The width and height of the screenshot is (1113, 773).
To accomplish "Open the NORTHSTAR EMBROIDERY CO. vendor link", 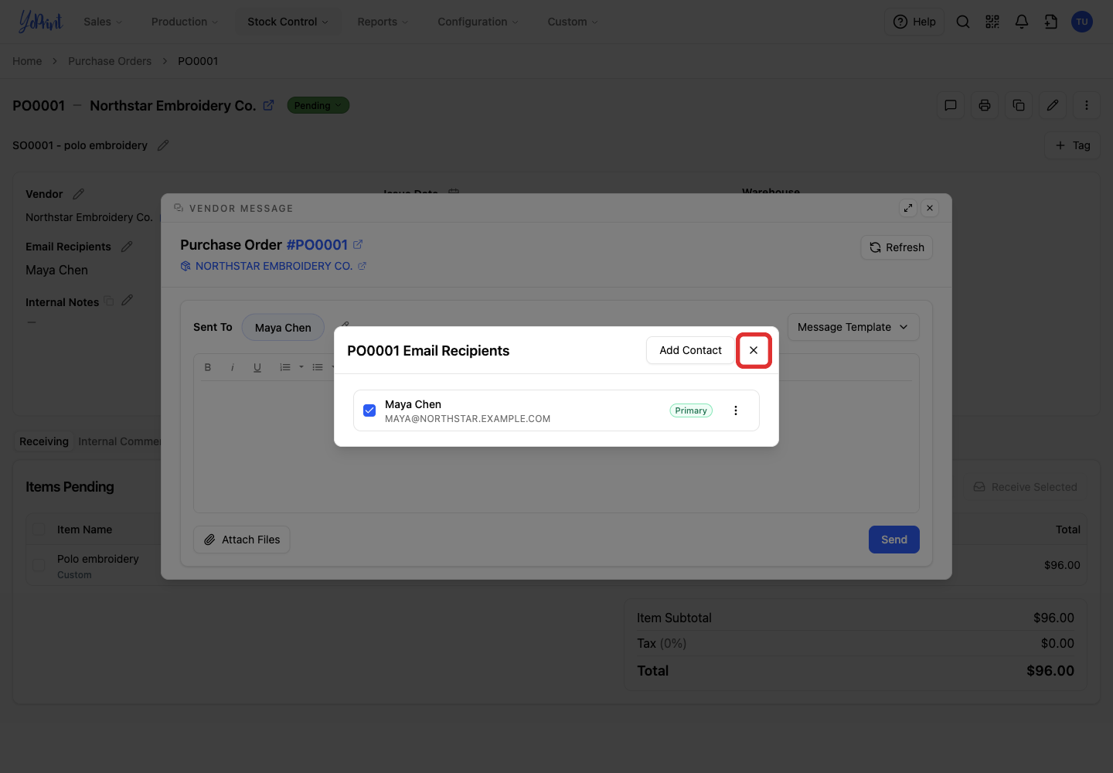I will (x=274, y=266).
